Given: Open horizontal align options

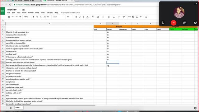Looking at the screenshot, I should tap(109, 17).
